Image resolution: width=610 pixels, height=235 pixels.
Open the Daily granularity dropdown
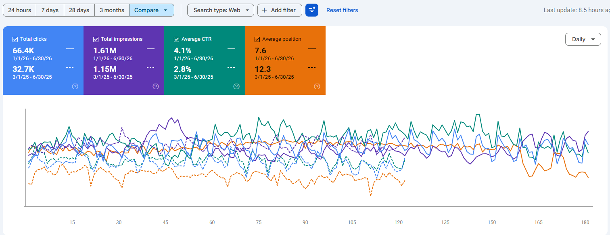pyautogui.click(x=583, y=39)
